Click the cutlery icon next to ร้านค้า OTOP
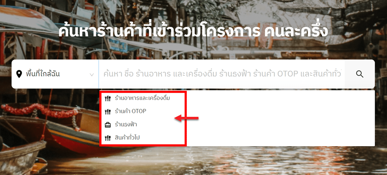 coord(108,112)
